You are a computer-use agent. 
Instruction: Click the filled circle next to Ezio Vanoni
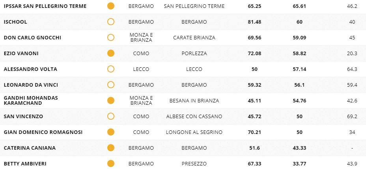111,53
